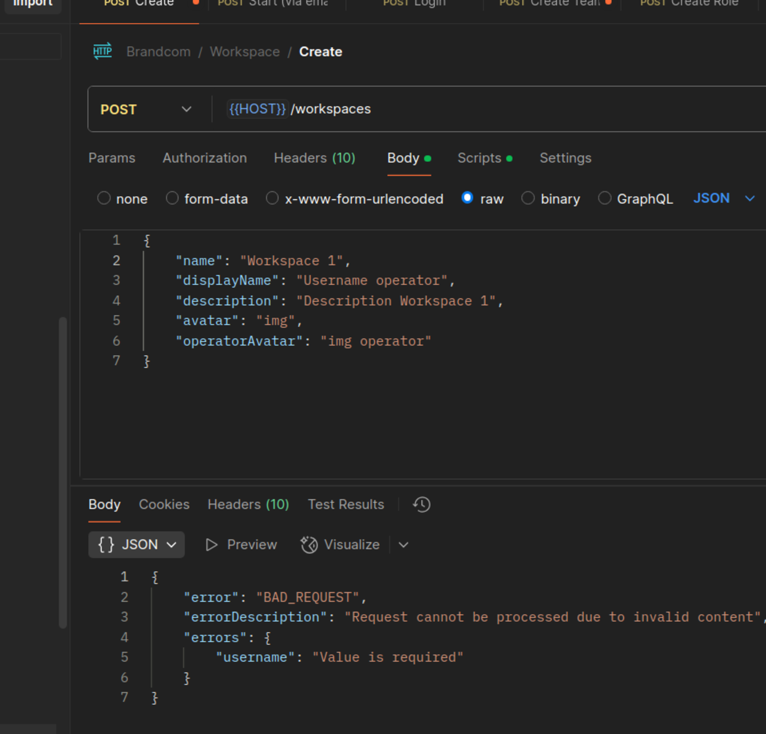This screenshot has height=734, width=766.
Task: Click the HTTP request type icon
Action: (102, 51)
